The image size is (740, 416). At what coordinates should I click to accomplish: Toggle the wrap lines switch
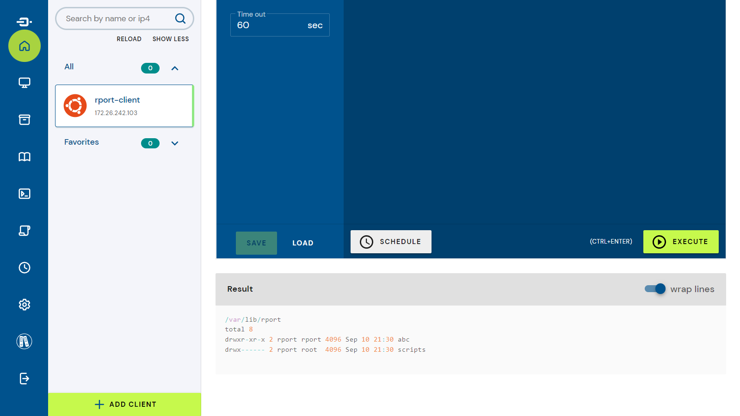point(655,289)
